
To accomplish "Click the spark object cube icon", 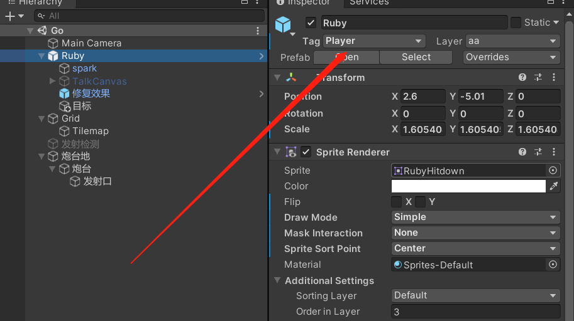I will point(64,68).
